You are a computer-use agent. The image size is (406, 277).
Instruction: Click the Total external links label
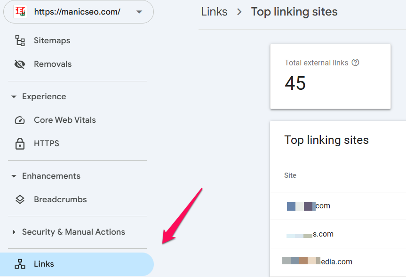pyautogui.click(x=317, y=63)
